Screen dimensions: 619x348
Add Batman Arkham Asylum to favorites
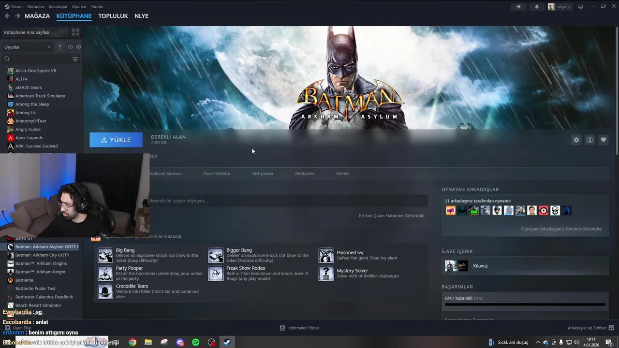pos(603,140)
